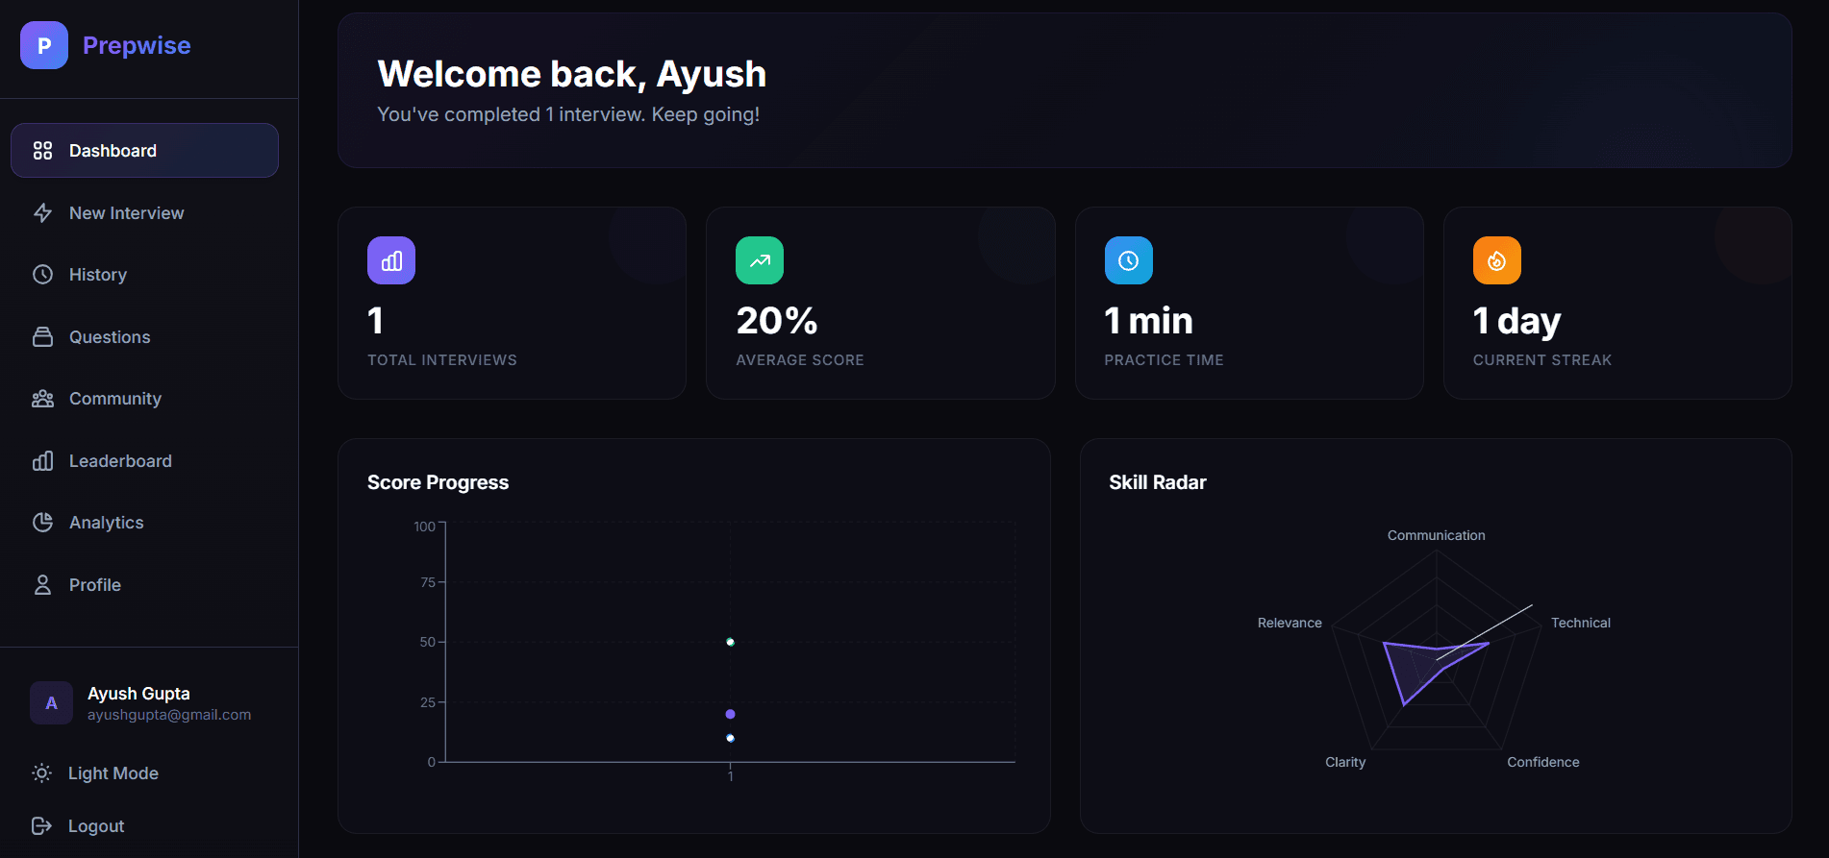Click the avatar thumbnail with letter A
The width and height of the screenshot is (1829, 858).
(51, 702)
